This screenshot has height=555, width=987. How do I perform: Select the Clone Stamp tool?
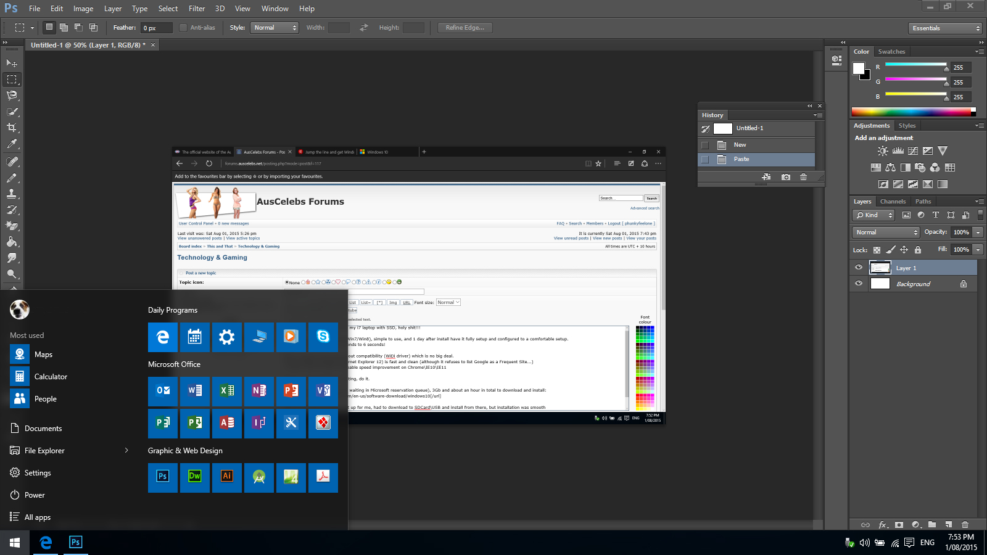coord(12,194)
